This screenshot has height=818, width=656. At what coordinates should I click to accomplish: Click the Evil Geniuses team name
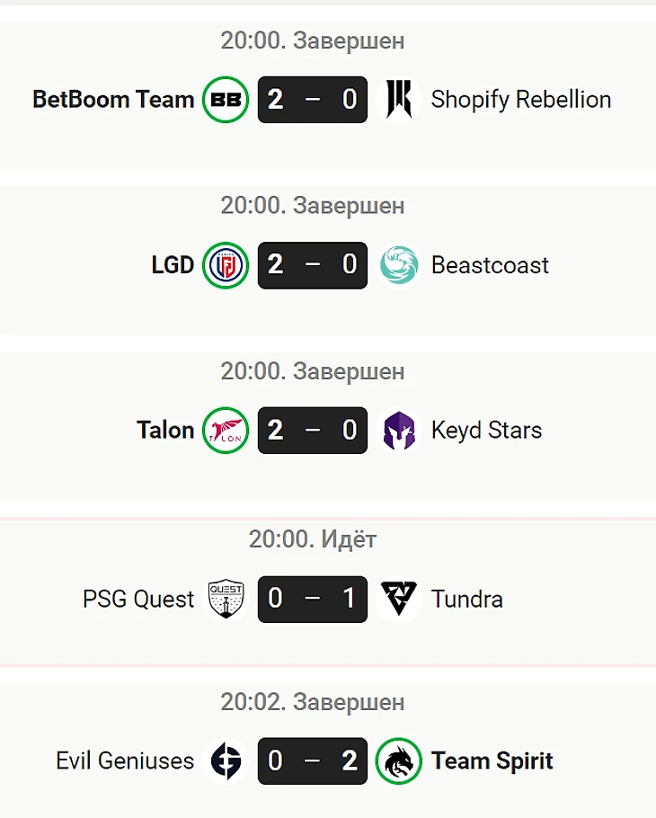125,761
